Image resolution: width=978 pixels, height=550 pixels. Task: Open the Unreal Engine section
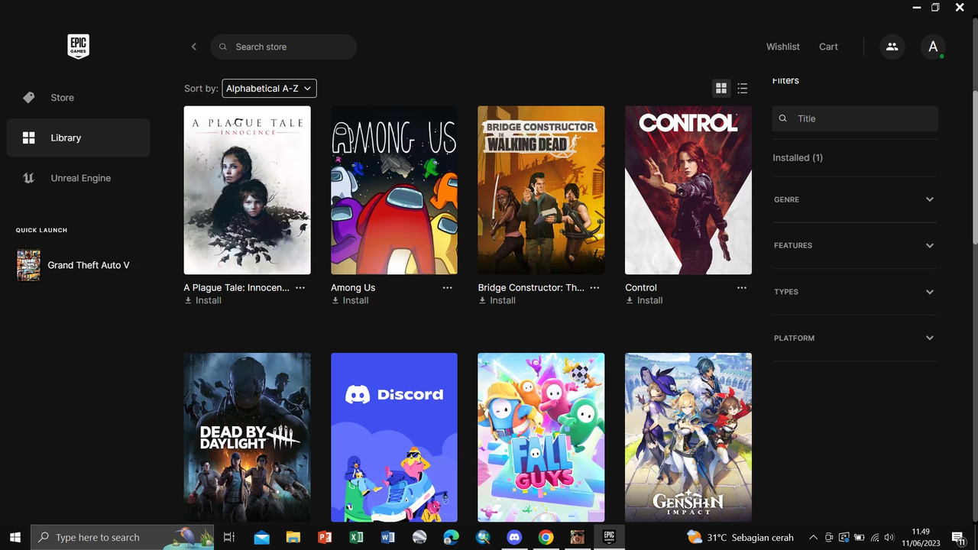(78, 178)
